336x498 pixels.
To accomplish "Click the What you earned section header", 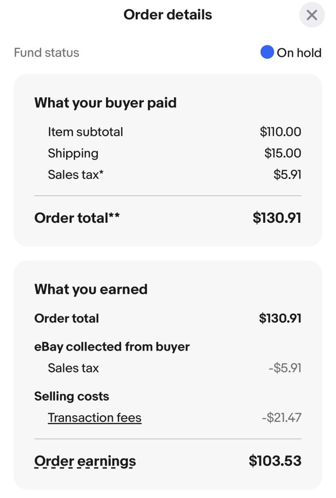I will point(91,289).
